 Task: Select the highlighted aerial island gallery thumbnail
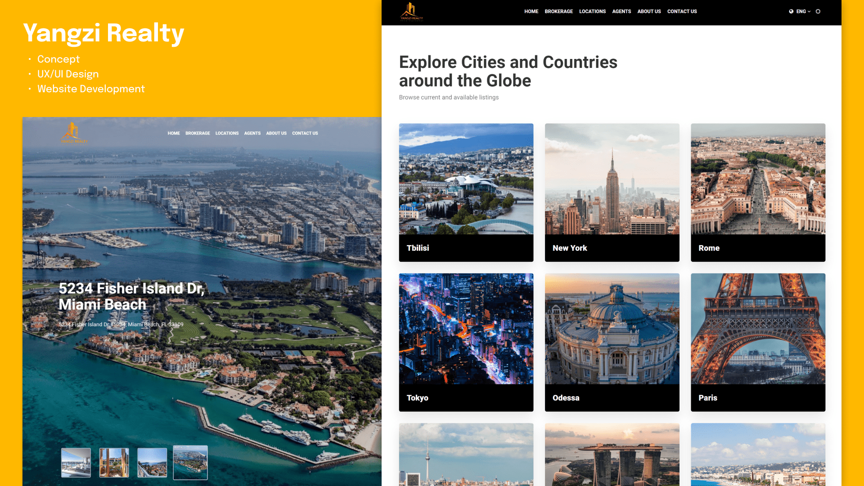(190, 463)
